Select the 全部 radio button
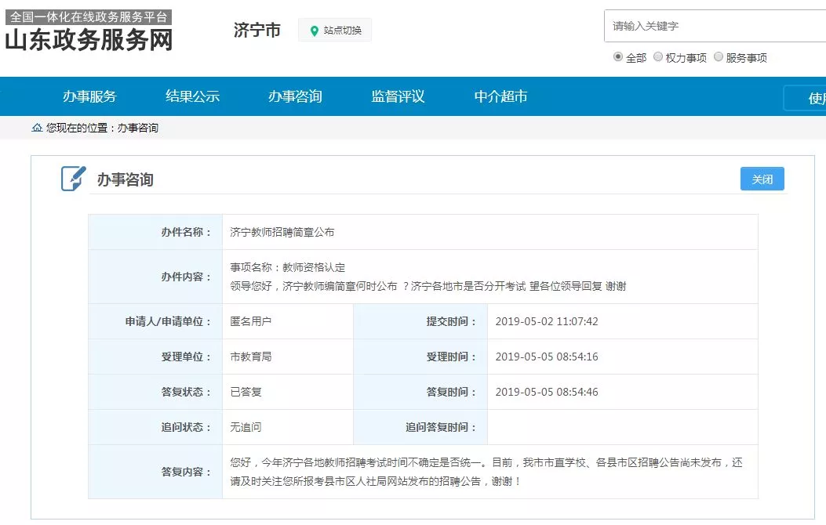This screenshot has width=826, height=525. (x=618, y=57)
